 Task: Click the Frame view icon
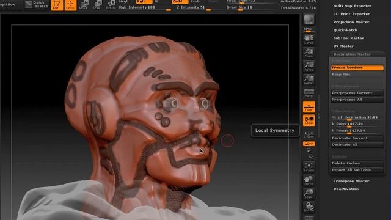click(309, 167)
